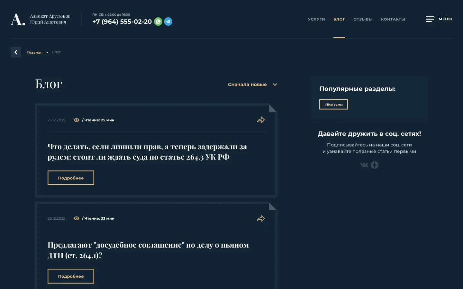This screenshot has height=289, width=463.
Task: Click the site logo "A." in header
Action: point(18,19)
